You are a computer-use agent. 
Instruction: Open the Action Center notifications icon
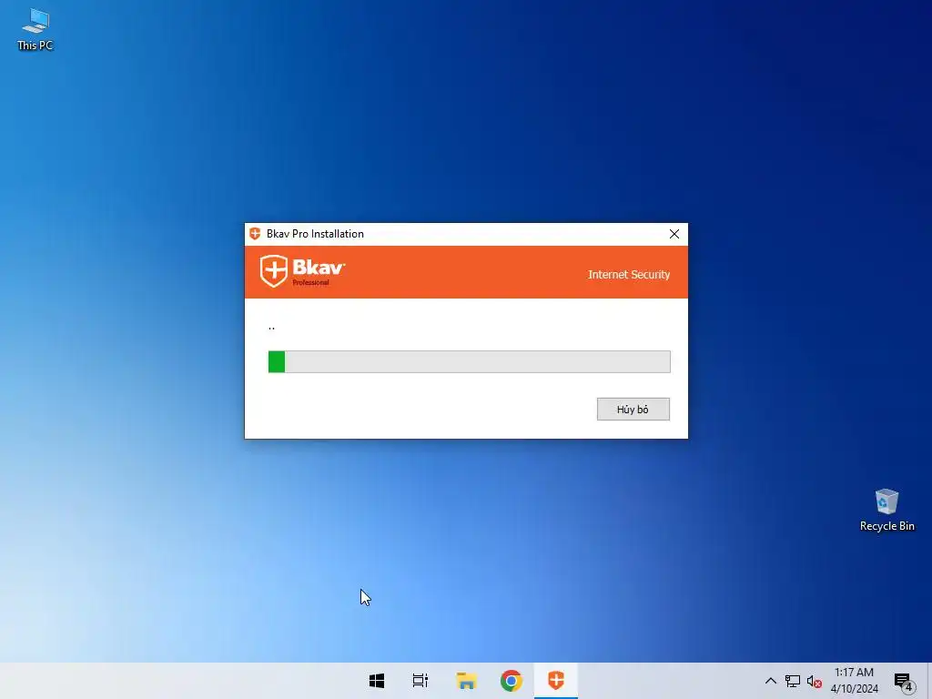click(904, 682)
